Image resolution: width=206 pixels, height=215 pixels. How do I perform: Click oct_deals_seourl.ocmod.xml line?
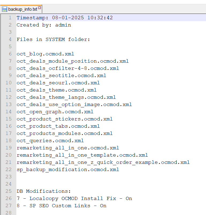[58, 83]
